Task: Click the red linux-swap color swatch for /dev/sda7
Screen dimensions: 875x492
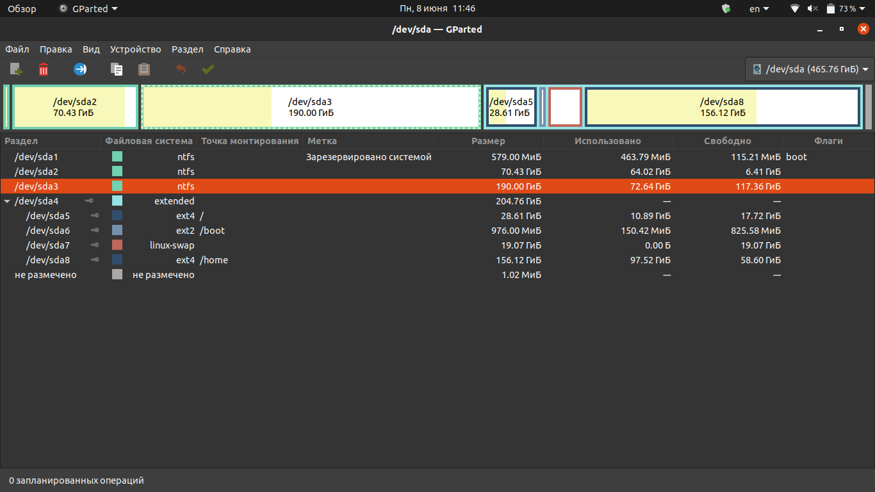Action: tap(117, 245)
